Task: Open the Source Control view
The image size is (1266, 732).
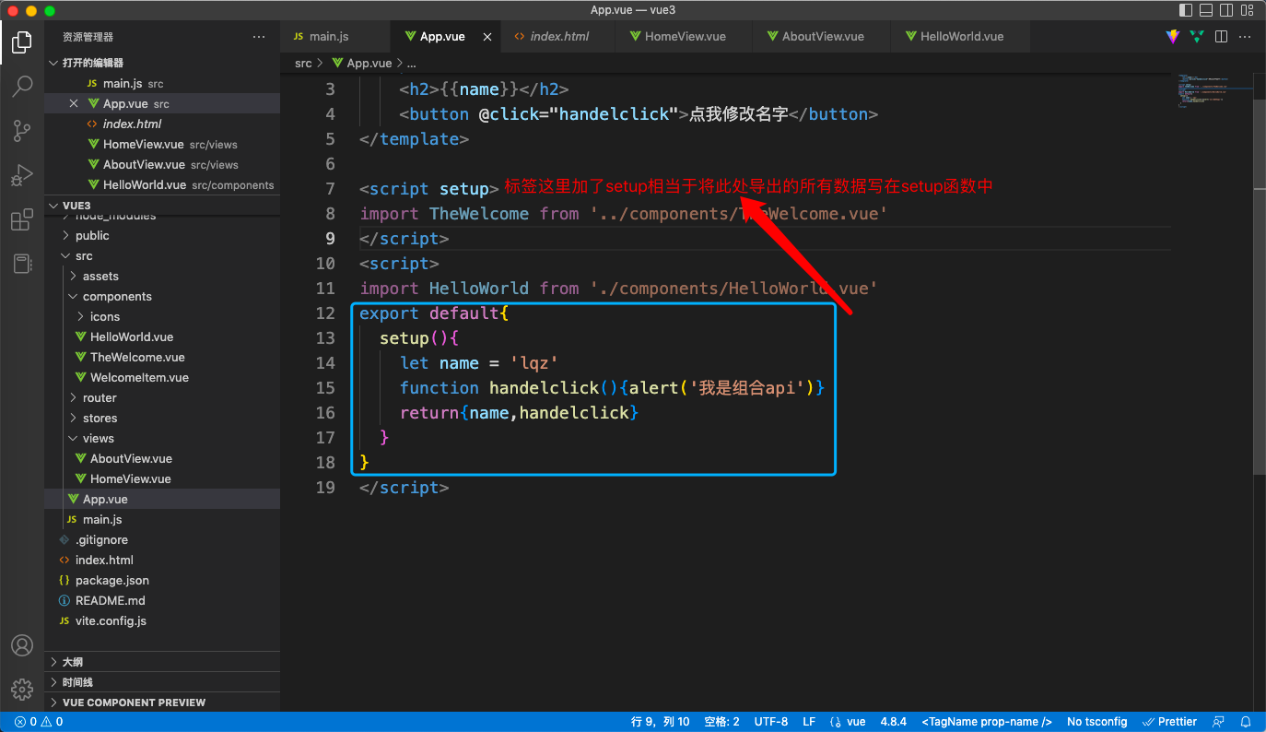Action: [x=22, y=130]
